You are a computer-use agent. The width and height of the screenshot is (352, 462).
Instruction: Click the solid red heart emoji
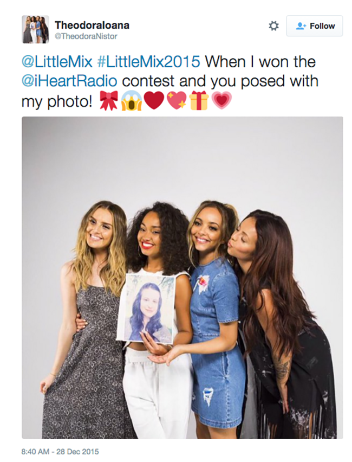(154, 100)
